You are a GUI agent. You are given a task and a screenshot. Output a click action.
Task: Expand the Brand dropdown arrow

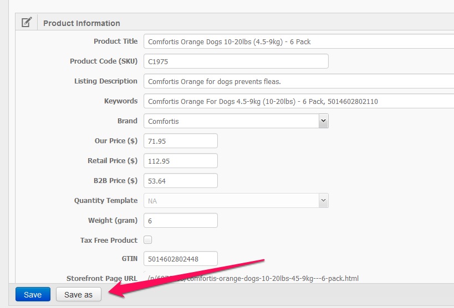[x=323, y=121]
